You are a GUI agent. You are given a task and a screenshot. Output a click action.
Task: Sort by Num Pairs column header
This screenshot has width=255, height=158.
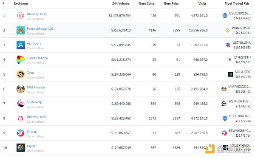coord(171,3)
